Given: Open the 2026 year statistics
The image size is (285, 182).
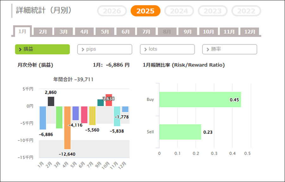Looking at the screenshot, I should click(x=112, y=11).
